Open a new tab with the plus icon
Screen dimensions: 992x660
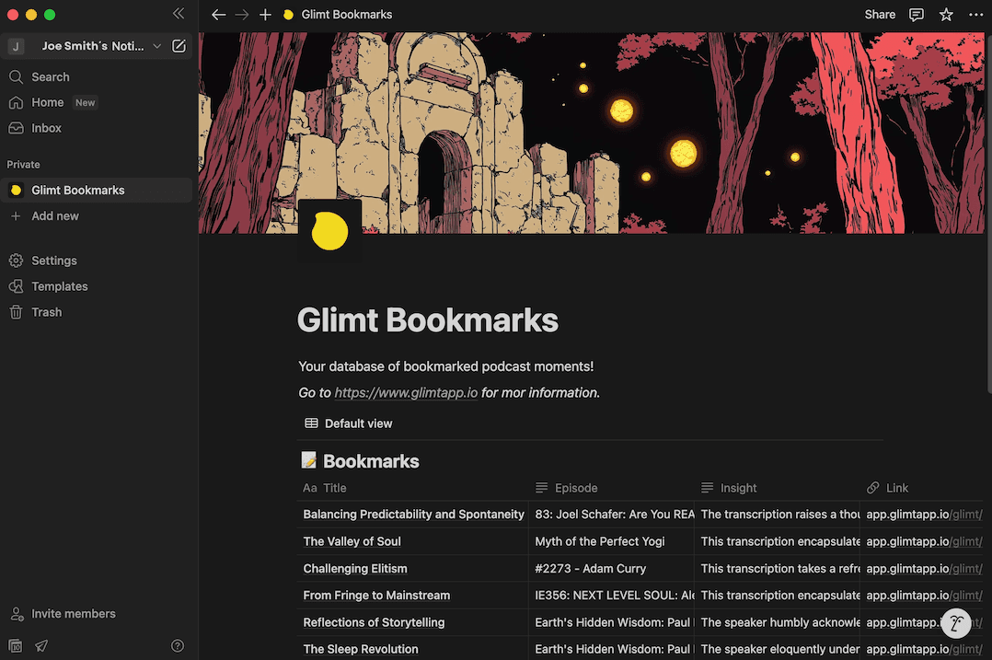click(x=265, y=15)
